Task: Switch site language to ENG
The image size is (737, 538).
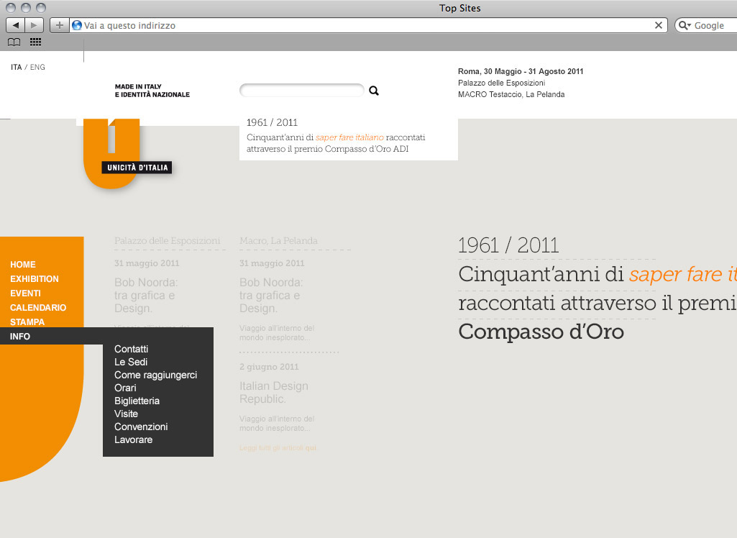Action: tap(37, 68)
